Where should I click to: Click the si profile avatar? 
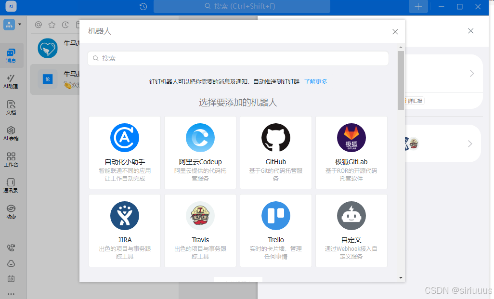tap(11, 6)
